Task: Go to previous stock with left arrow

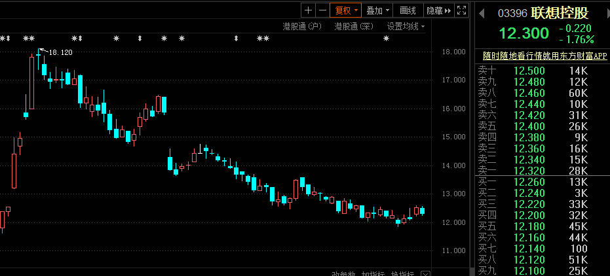Action: point(480,13)
